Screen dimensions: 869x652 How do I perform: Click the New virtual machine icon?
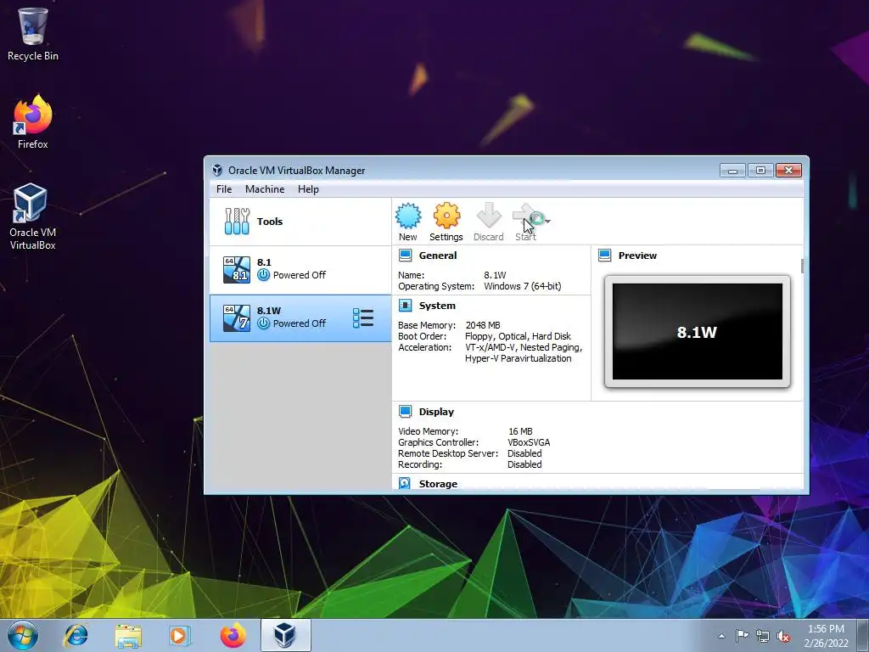pyautogui.click(x=408, y=216)
